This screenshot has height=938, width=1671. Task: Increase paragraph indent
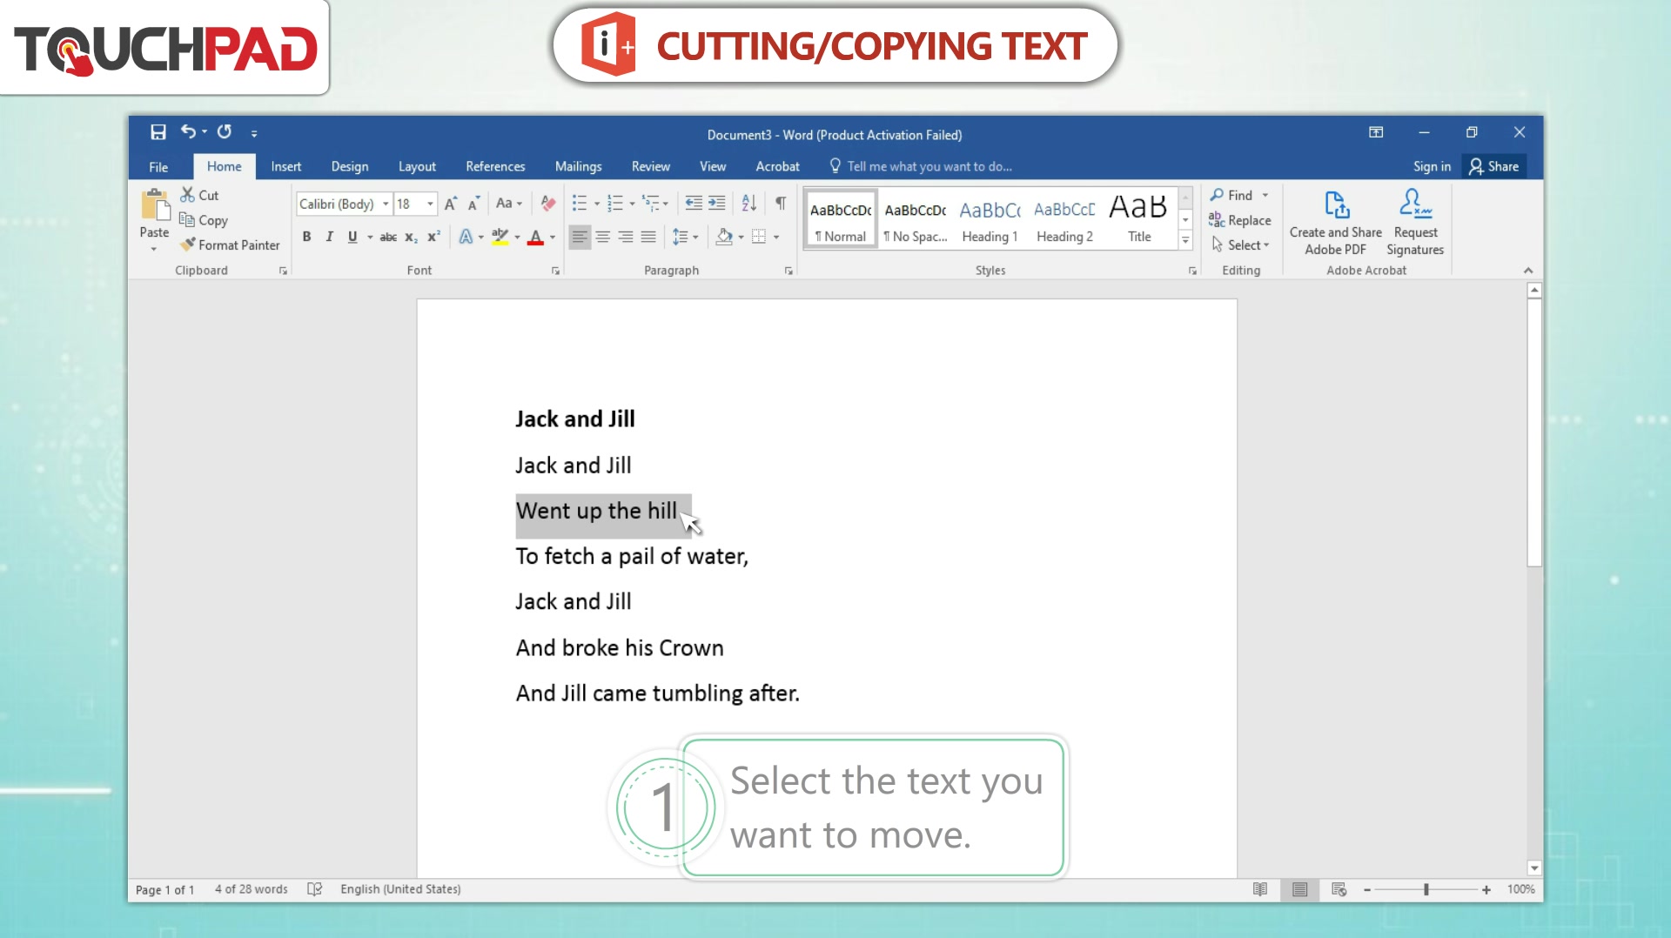[716, 204]
